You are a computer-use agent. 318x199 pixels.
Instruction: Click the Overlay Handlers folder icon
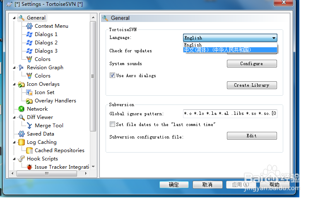click(x=29, y=101)
